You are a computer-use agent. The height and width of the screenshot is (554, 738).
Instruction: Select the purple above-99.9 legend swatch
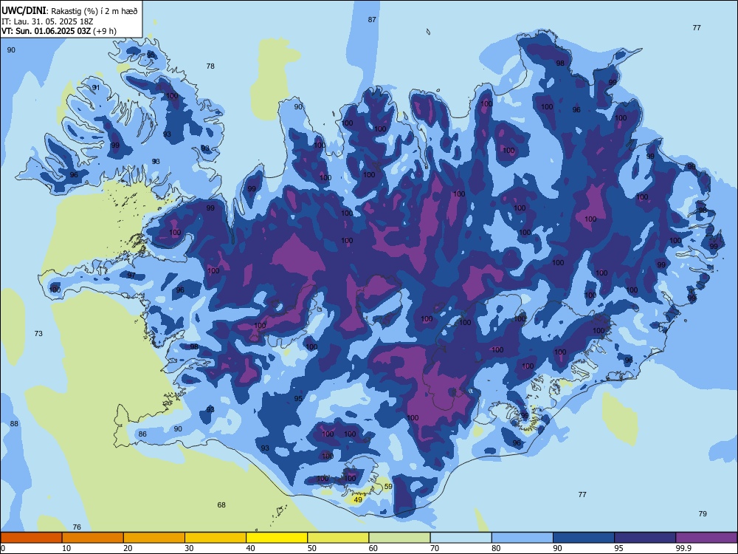[x=706, y=538]
